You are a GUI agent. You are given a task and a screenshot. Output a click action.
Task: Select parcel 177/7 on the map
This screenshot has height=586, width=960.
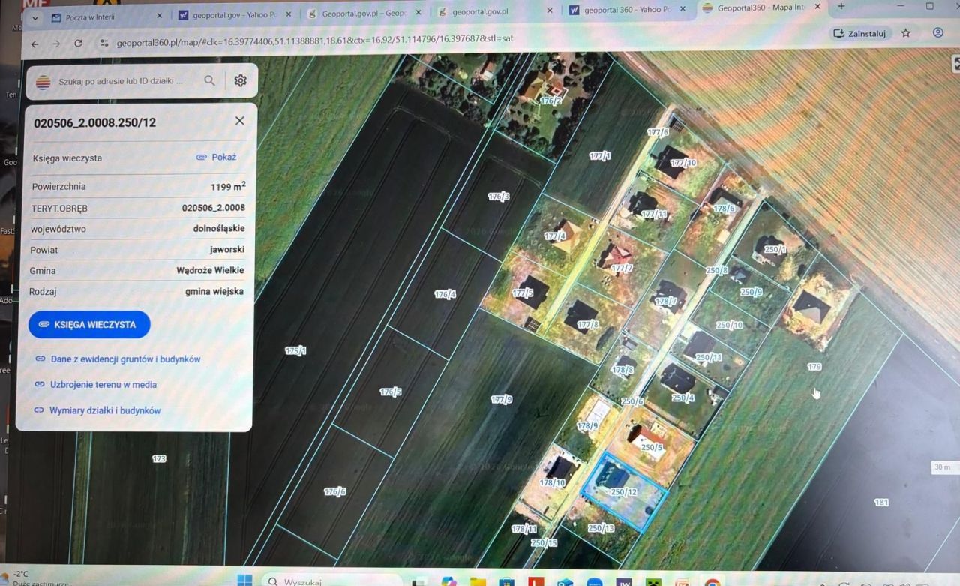pos(622,268)
